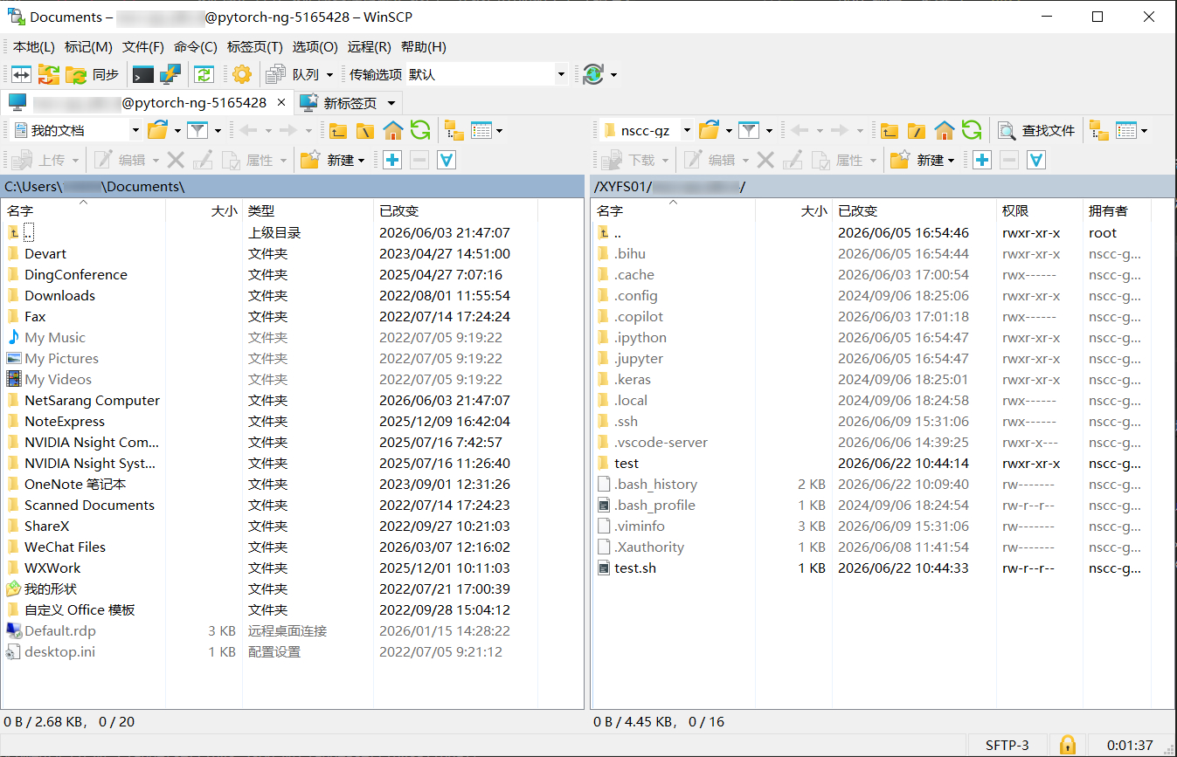
Task: Open the 选项(O) menu
Action: coord(315,47)
